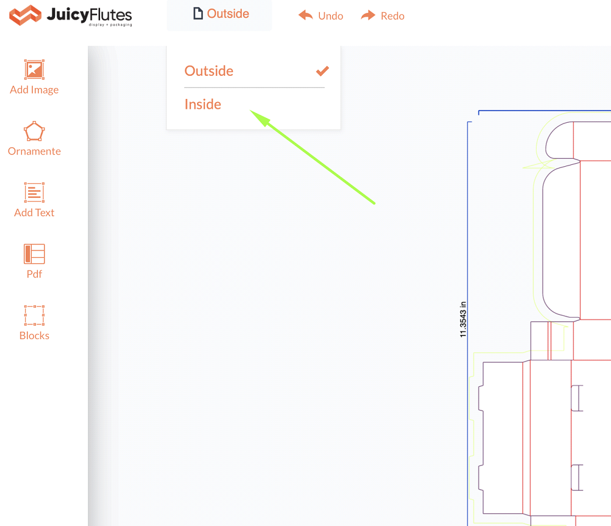This screenshot has width=611, height=526.
Task: Click the Add Image icon
Action: pos(34,70)
